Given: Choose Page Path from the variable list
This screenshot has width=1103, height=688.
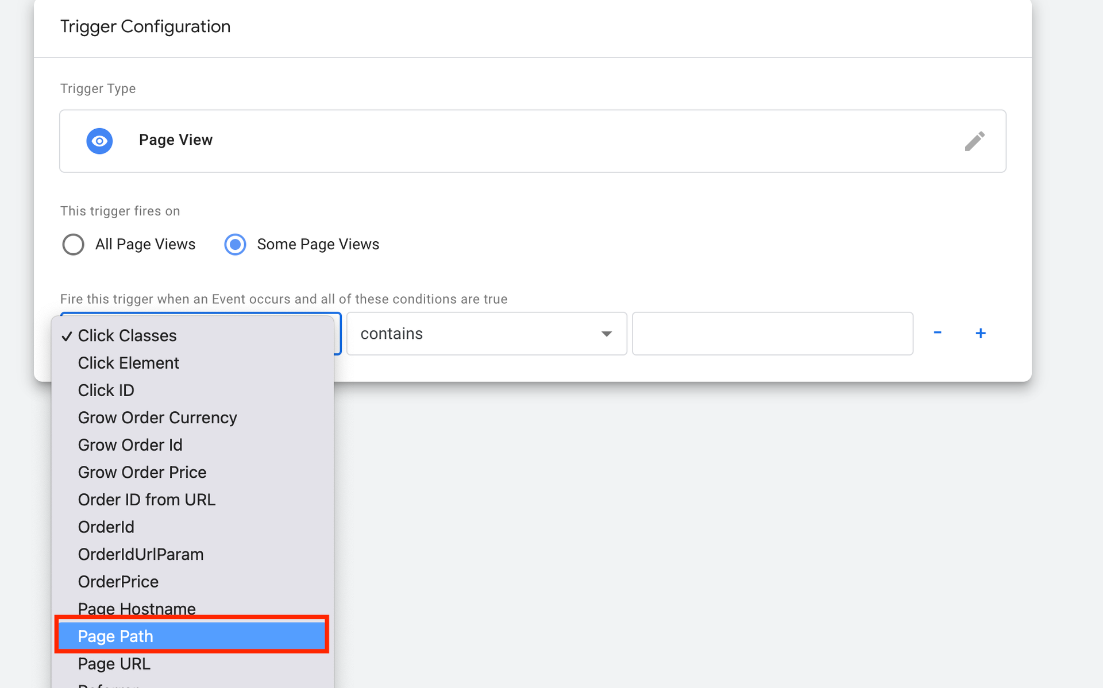Looking at the screenshot, I should pos(192,636).
